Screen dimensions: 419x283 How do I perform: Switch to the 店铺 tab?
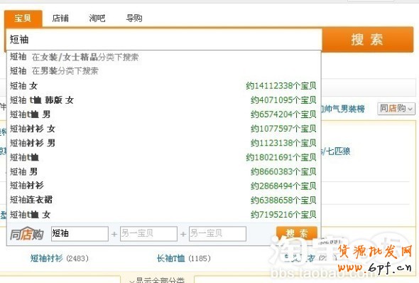(x=60, y=18)
